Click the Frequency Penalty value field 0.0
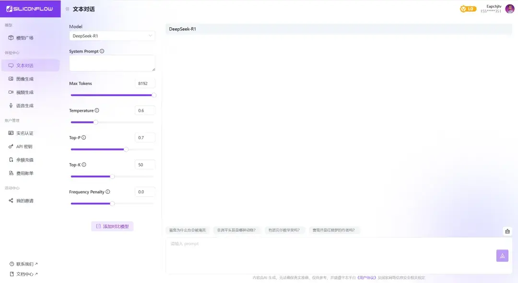 (x=145, y=192)
